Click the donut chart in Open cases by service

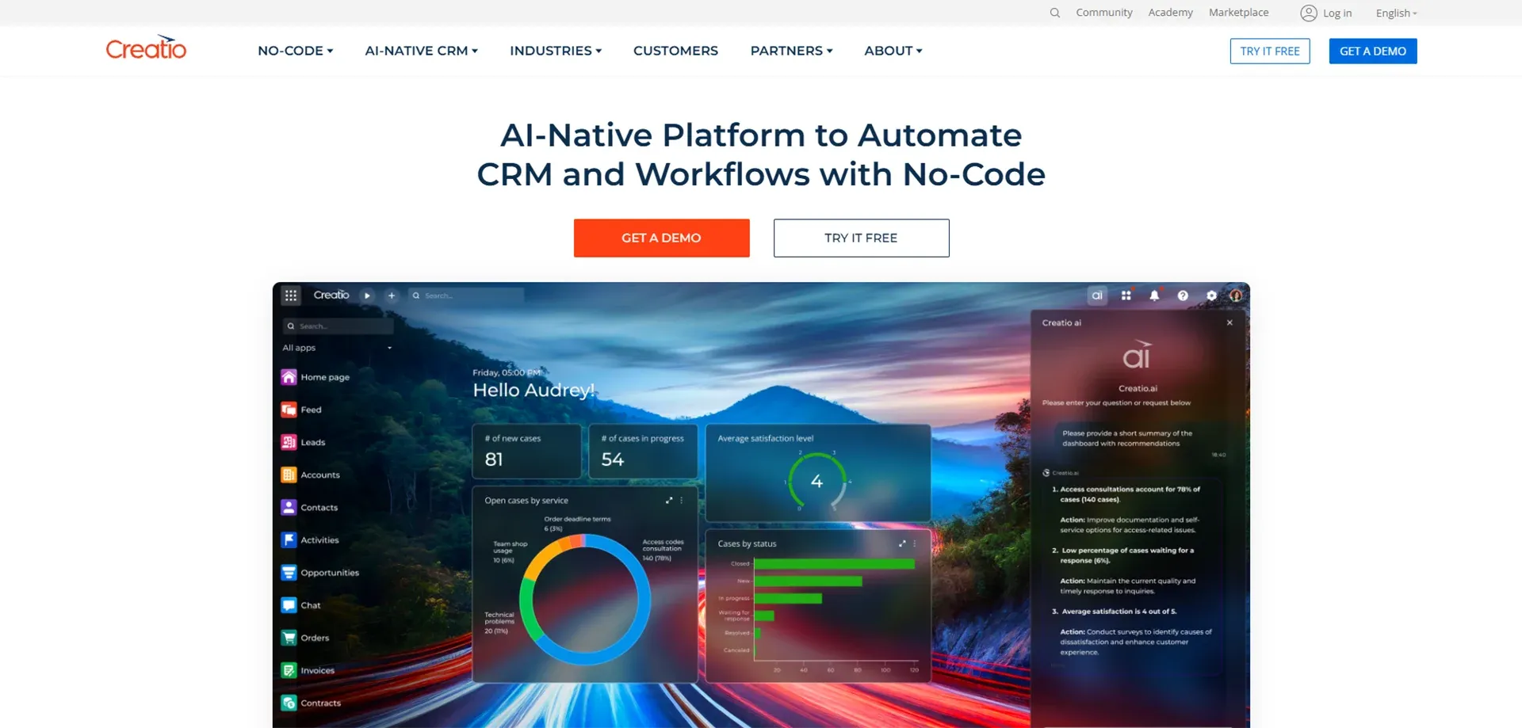click(585, 600)
